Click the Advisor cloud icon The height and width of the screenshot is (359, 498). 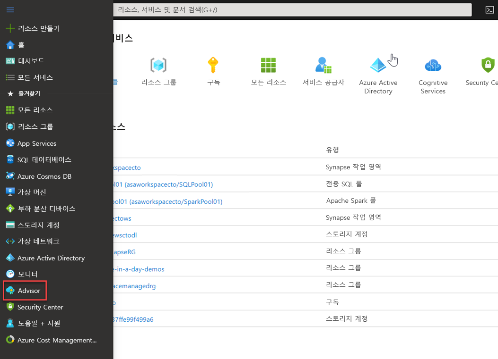[x=10, y=290]
